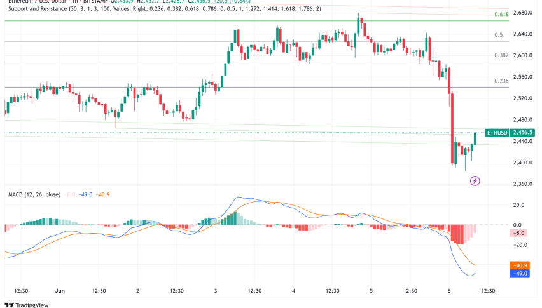The height and width of the screenshot is (308, 542).
Task: Click the 2,480.0 price axis label
Action: pos(522,120)
